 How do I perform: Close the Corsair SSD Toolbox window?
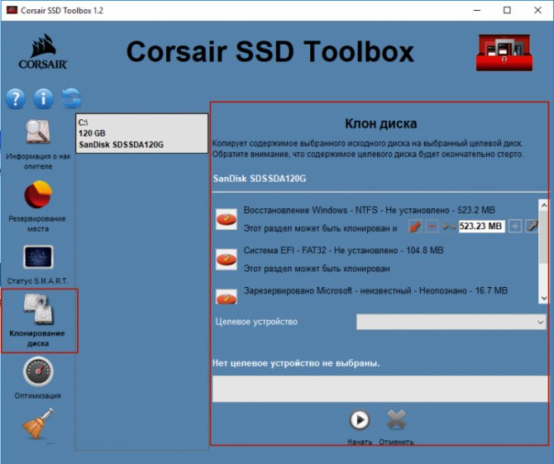[x=537, y=10]
